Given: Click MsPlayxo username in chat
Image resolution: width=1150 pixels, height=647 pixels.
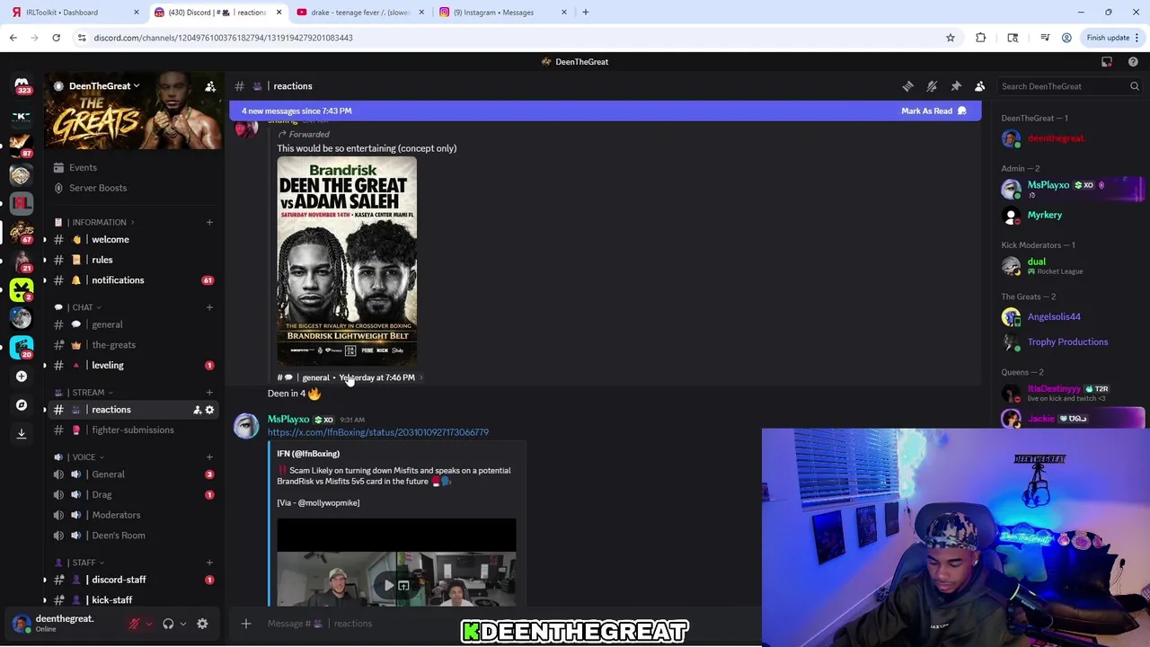Looking at the screenshot, I should click(288, 420).
